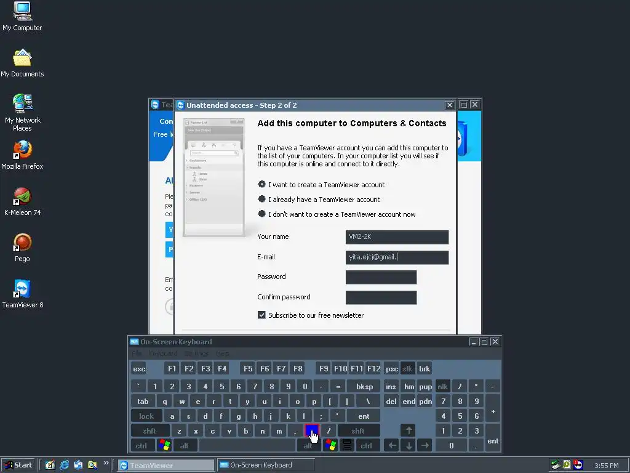Launch K-Meleon 74 desktop shortcut
Screen dimensions: 630x473
22,201
